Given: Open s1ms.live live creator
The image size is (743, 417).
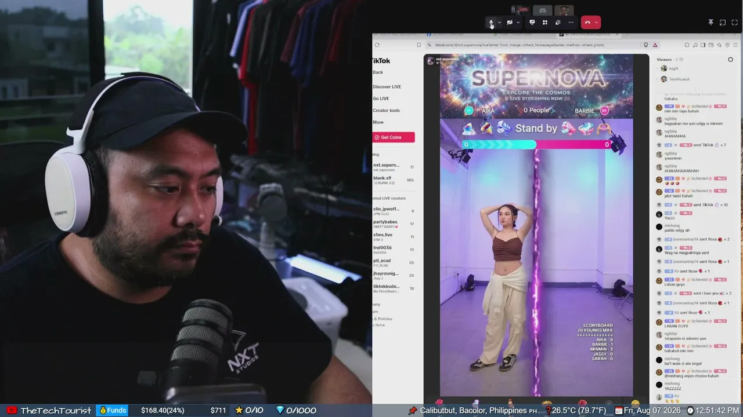Looking at the screenshot, I should [394, 236].
